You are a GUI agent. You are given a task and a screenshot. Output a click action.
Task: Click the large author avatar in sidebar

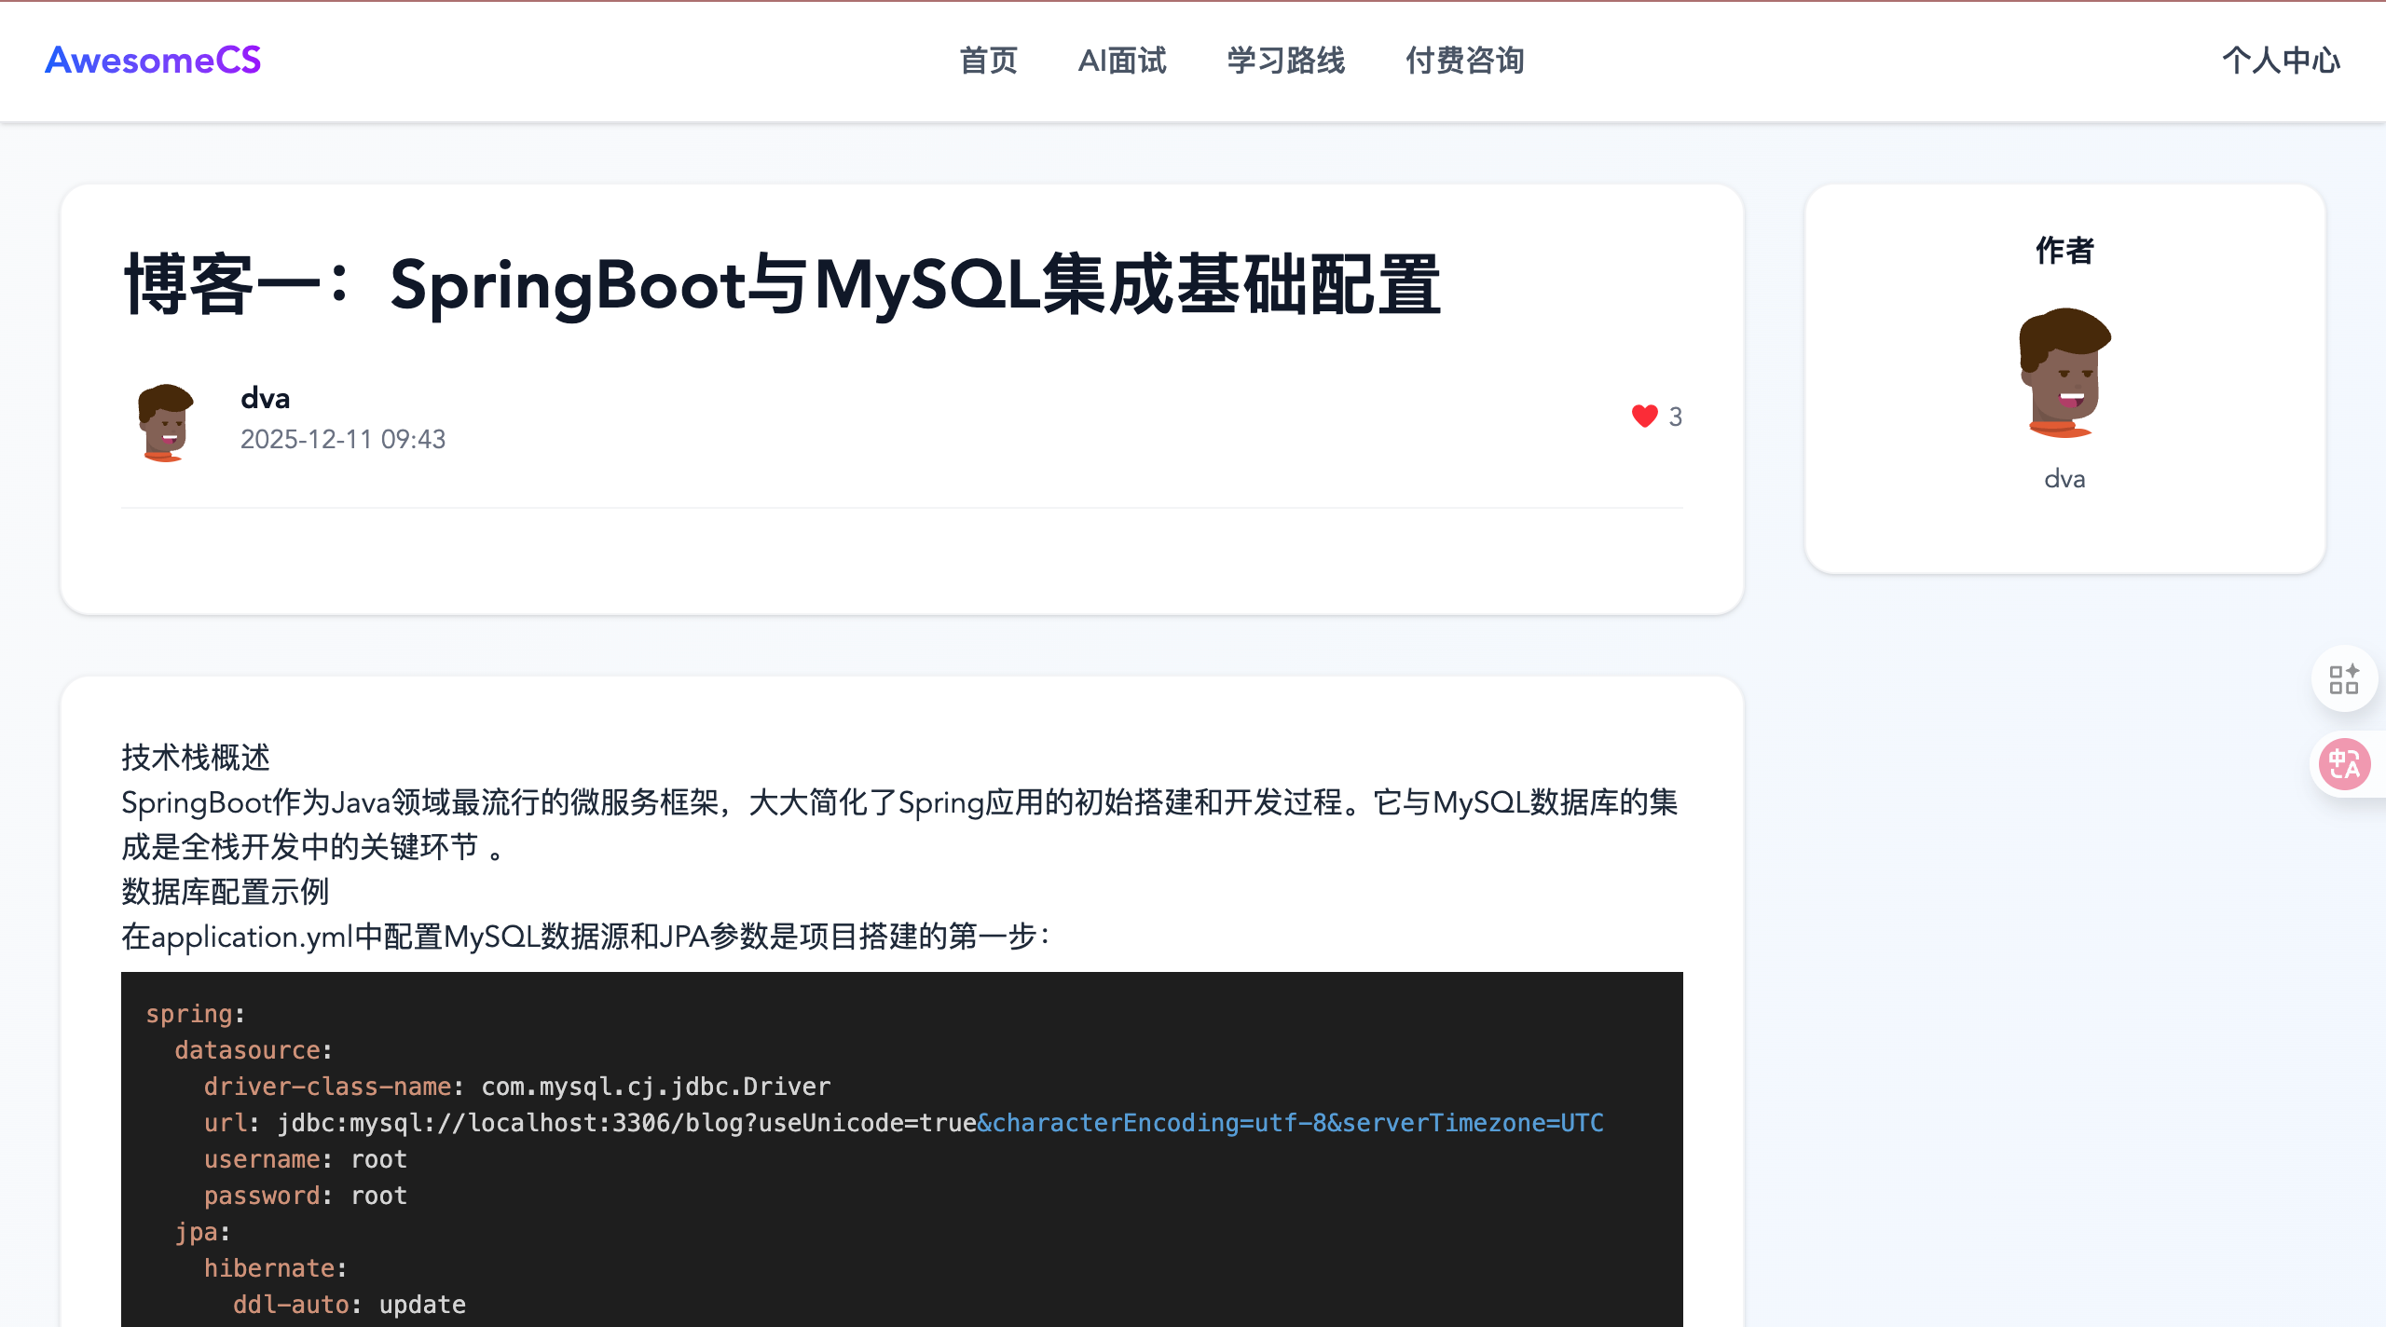tap(2064, 372)
